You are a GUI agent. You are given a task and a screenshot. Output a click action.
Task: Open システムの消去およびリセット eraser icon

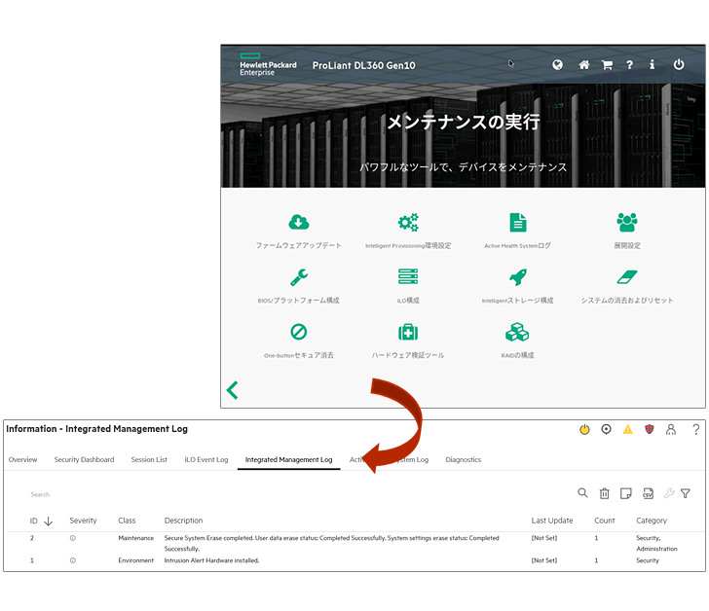pyautogui.click(x=627, y=277)
